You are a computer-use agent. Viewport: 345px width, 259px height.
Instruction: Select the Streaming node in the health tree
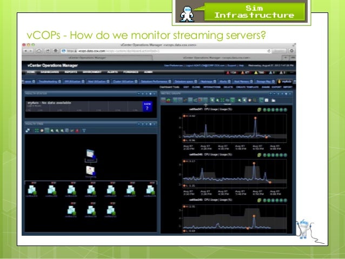click(90, 172)
